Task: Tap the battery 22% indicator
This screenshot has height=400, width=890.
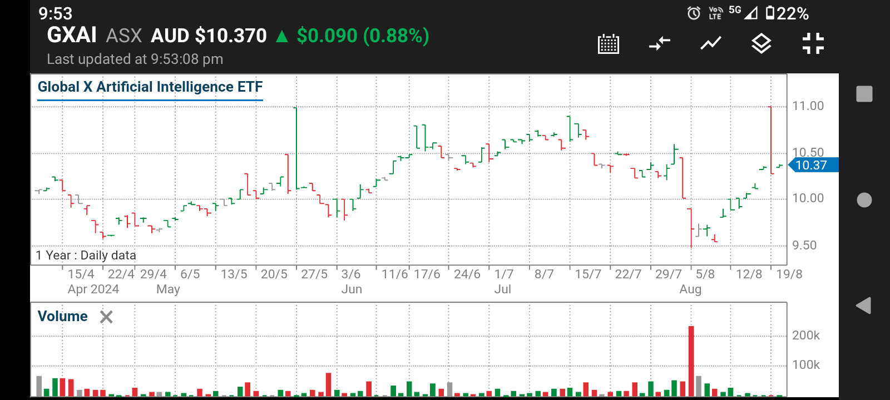Action: coord(787,13)
